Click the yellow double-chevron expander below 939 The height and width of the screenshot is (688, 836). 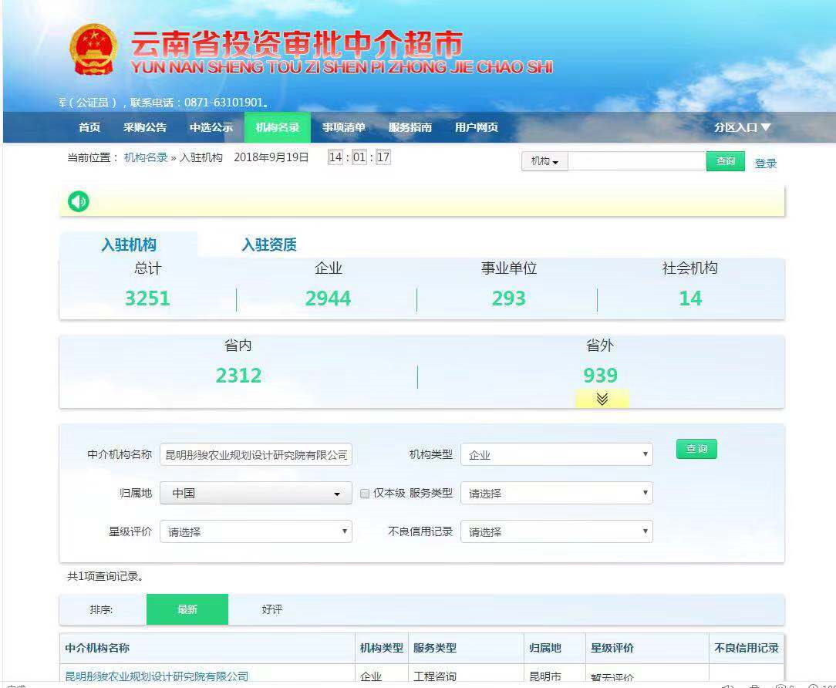point(600,400)
